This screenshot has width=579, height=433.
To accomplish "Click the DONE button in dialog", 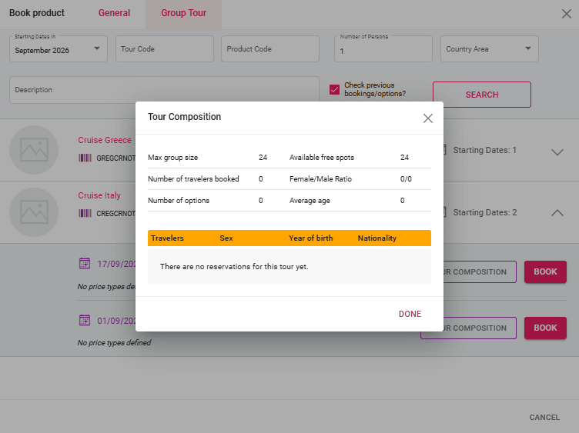I will (x=410, y=314).
